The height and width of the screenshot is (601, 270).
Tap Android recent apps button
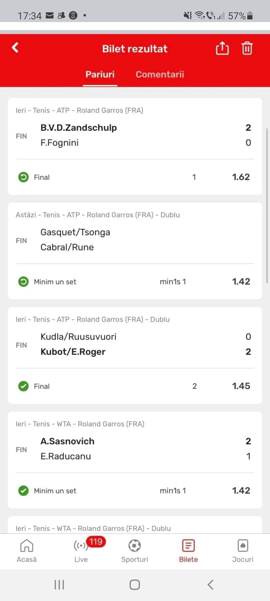[x=59, y=585]
